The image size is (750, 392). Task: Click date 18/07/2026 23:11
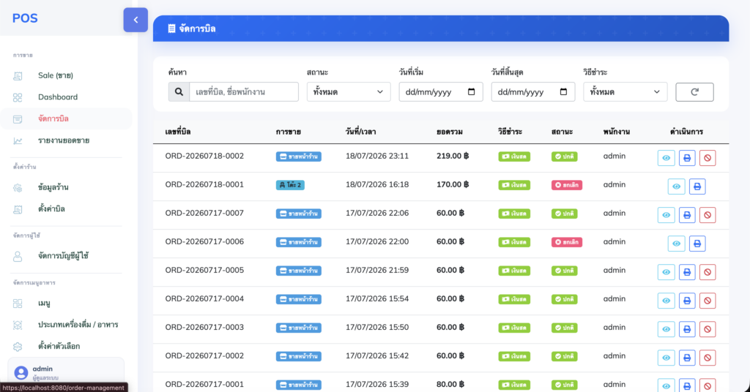377,156
